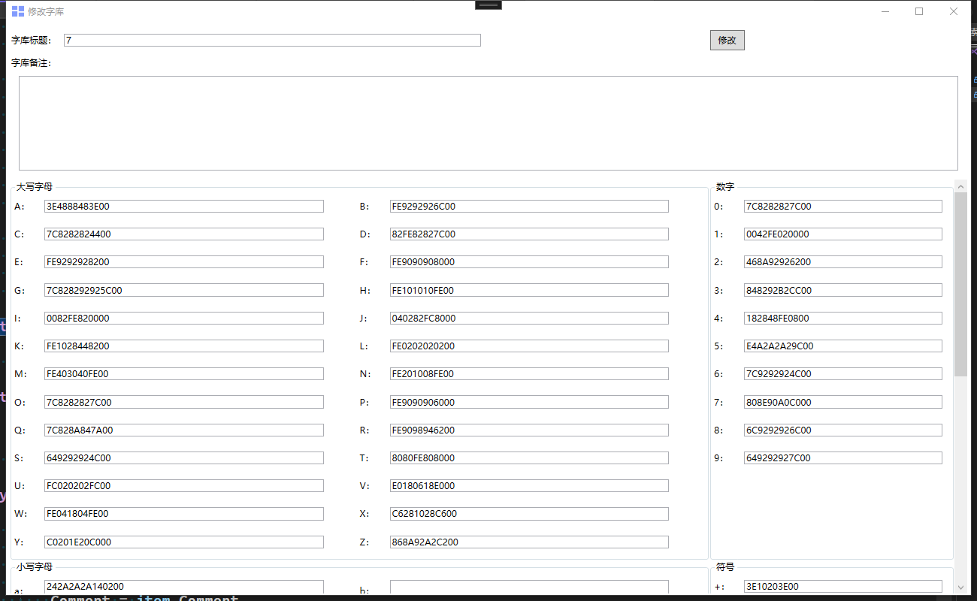Click the input field for letter Q
This screenshot has width=977, height=601.
184,430
